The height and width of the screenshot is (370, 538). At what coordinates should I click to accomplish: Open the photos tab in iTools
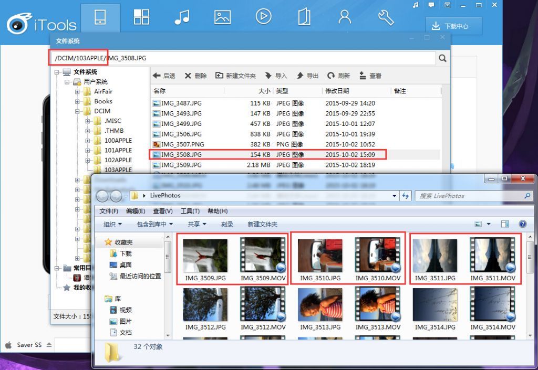click(222, 17)
